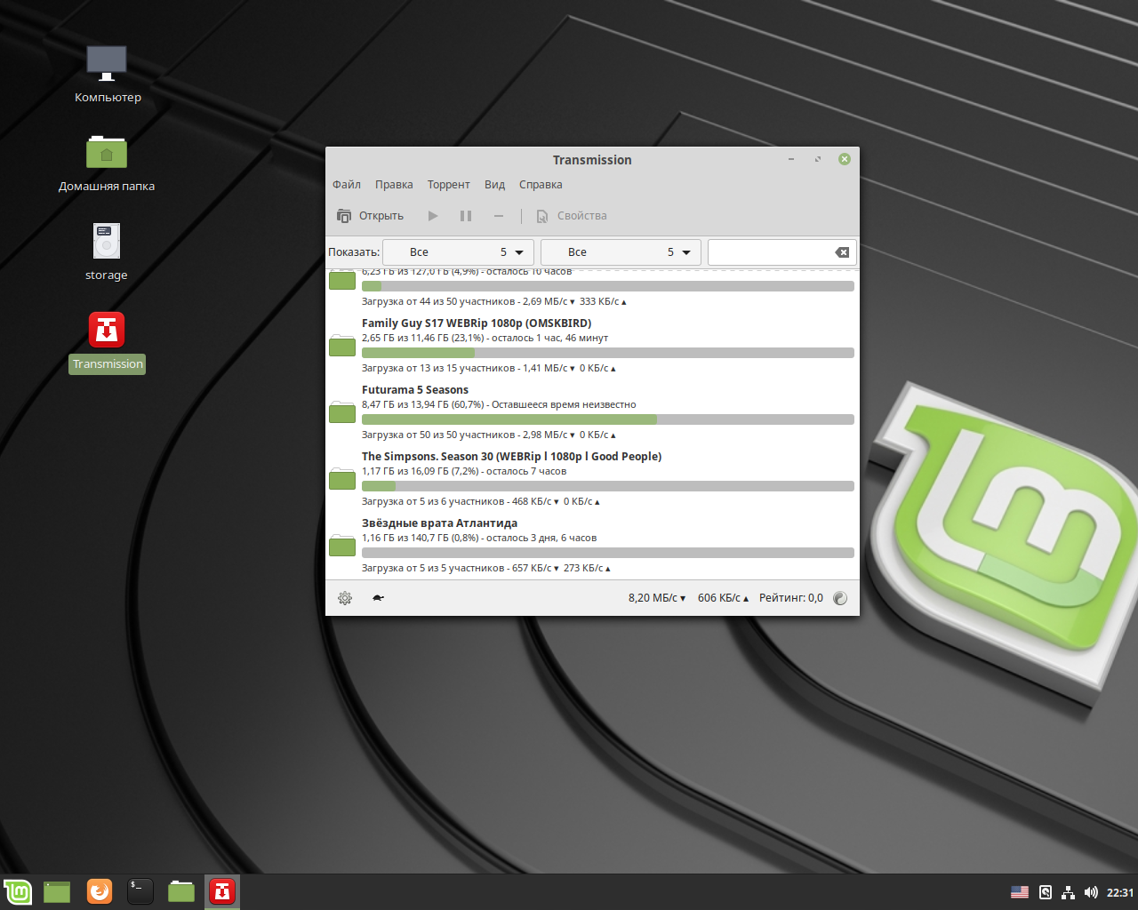Remove torrent with the minus icon
The height and width of the screenshot is (910, 1138).
499,216
